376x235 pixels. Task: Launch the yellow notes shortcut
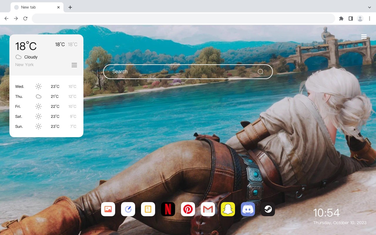148,209
